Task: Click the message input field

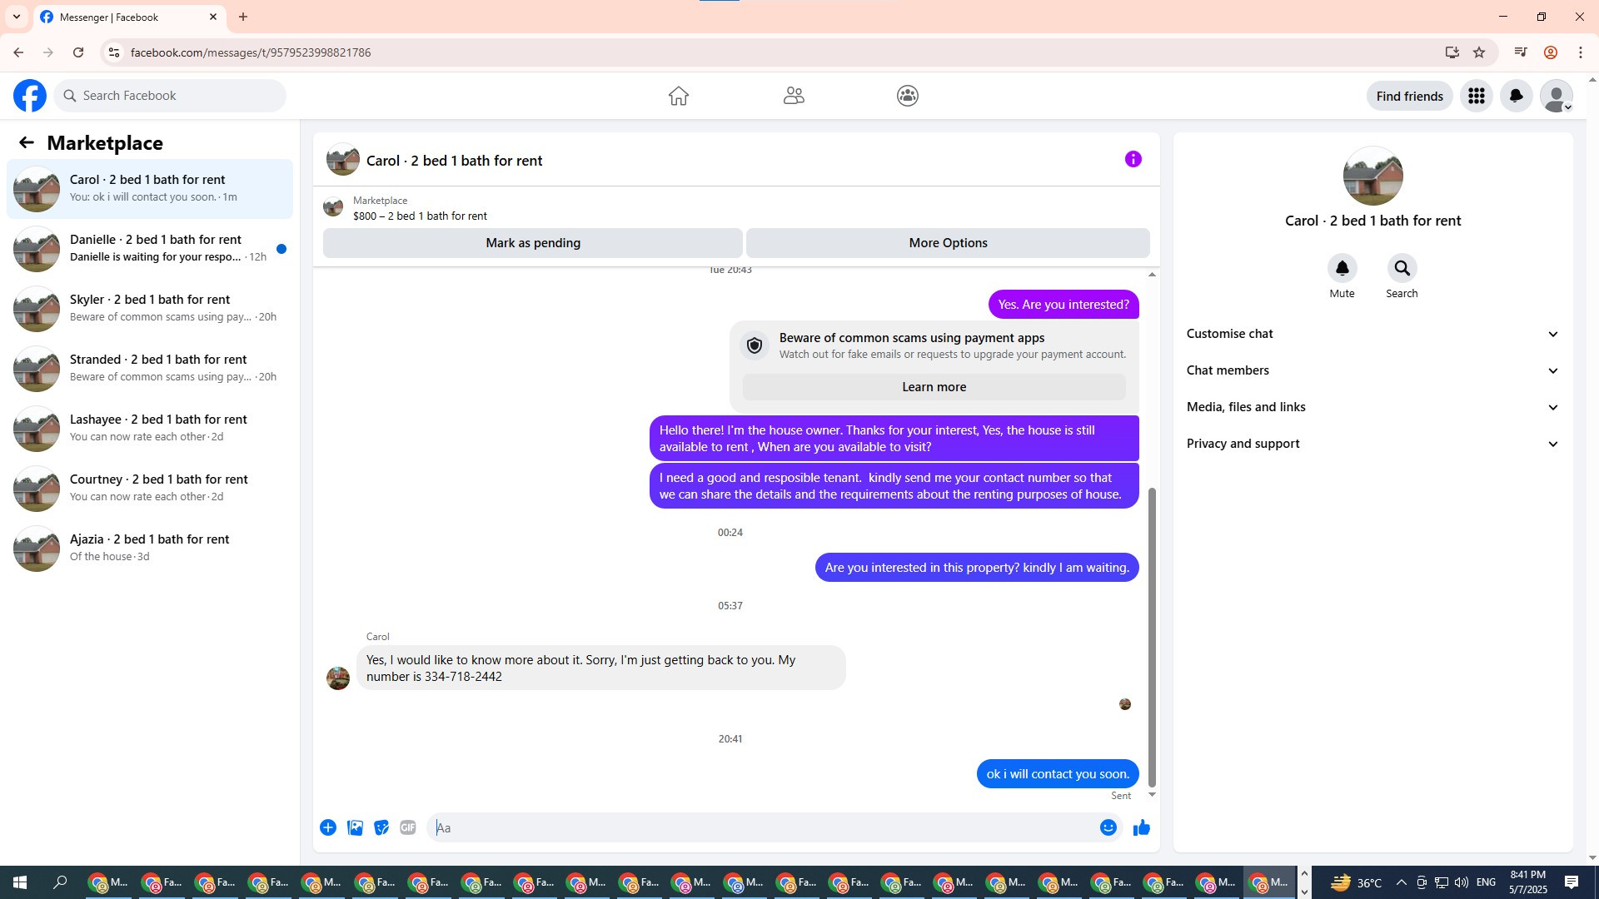Action: (x=762, y=827)
